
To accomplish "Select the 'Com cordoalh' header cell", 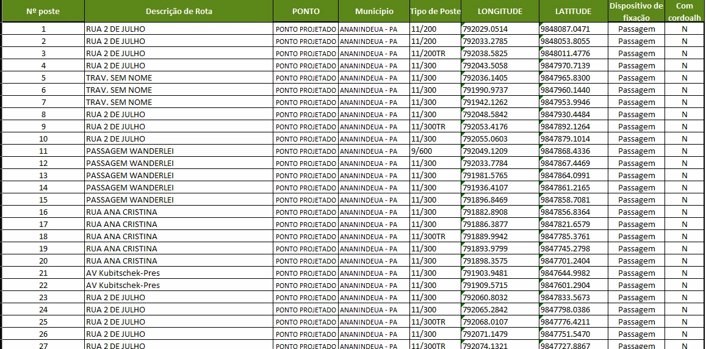I will pyautogui.click(x=685, y=11).
